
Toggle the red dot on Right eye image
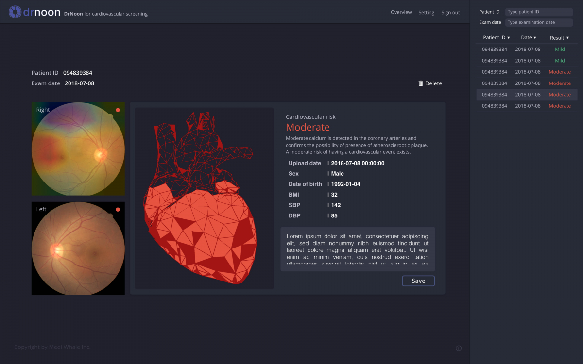click(x=118, y=110)
